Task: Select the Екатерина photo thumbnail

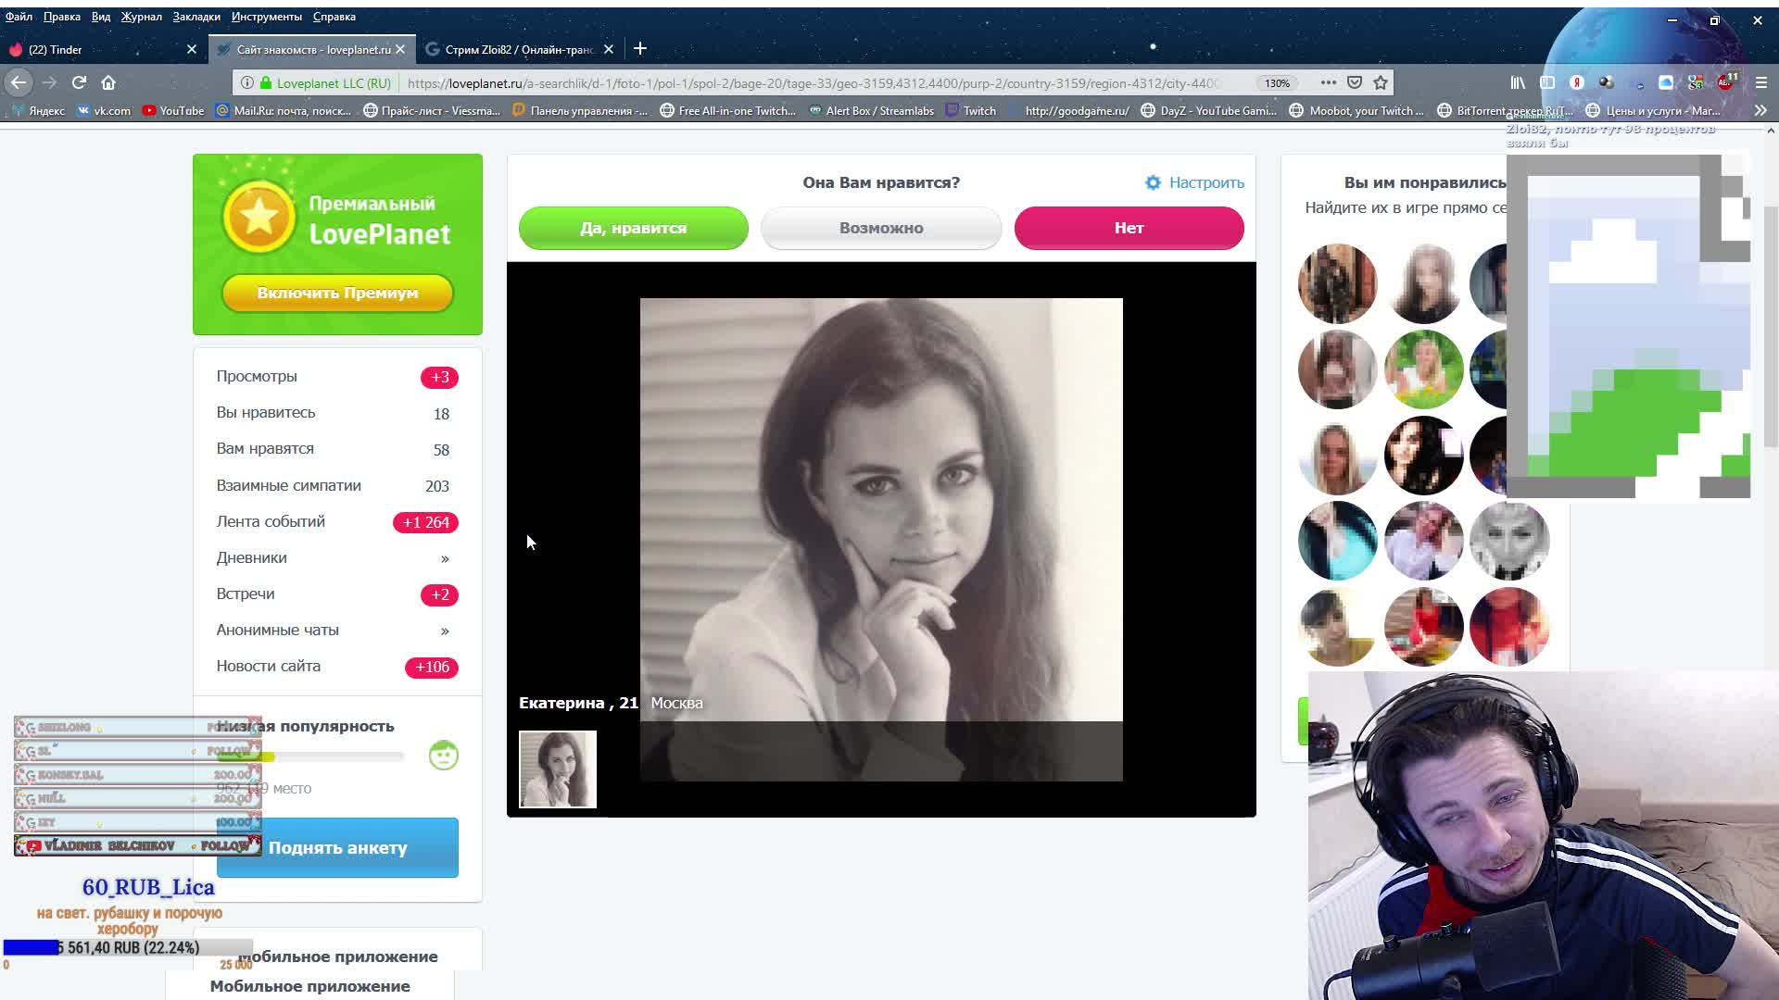Action: click(558, 769)
